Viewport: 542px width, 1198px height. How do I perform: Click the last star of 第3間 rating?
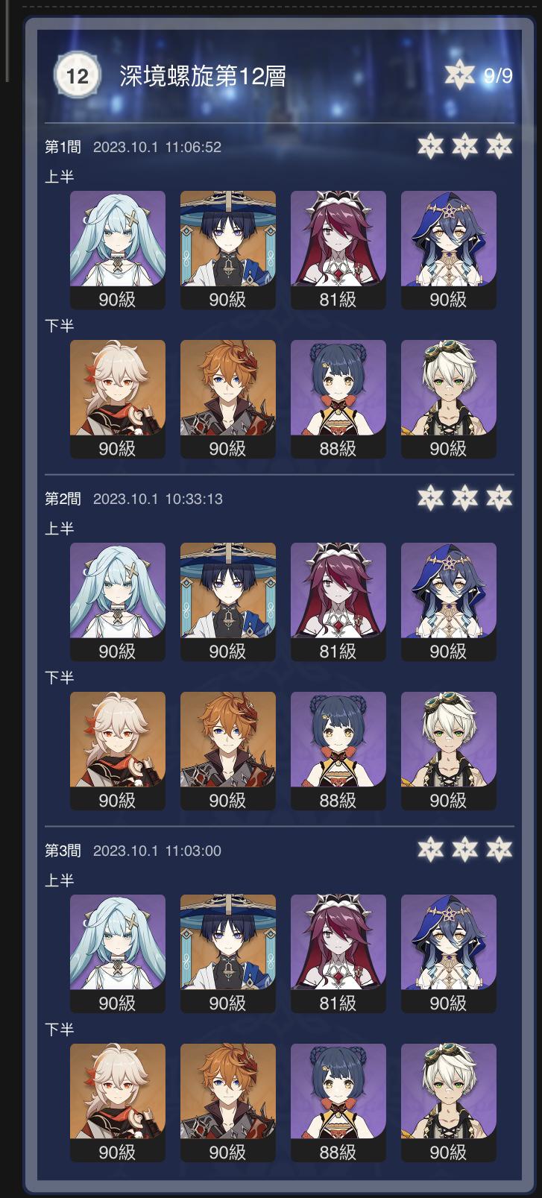pyautogui.click(x=500, y=849)
